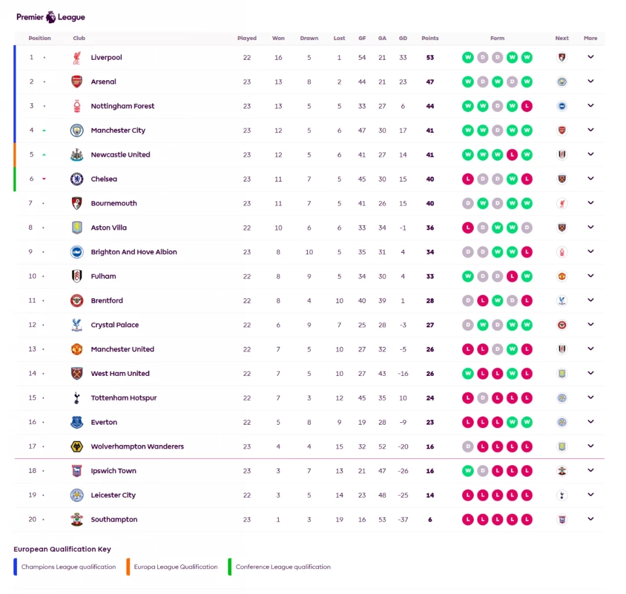This screenshot has width=626, height=594.
Task: Click Liverpool's club crest
Action: coord(77,57)
